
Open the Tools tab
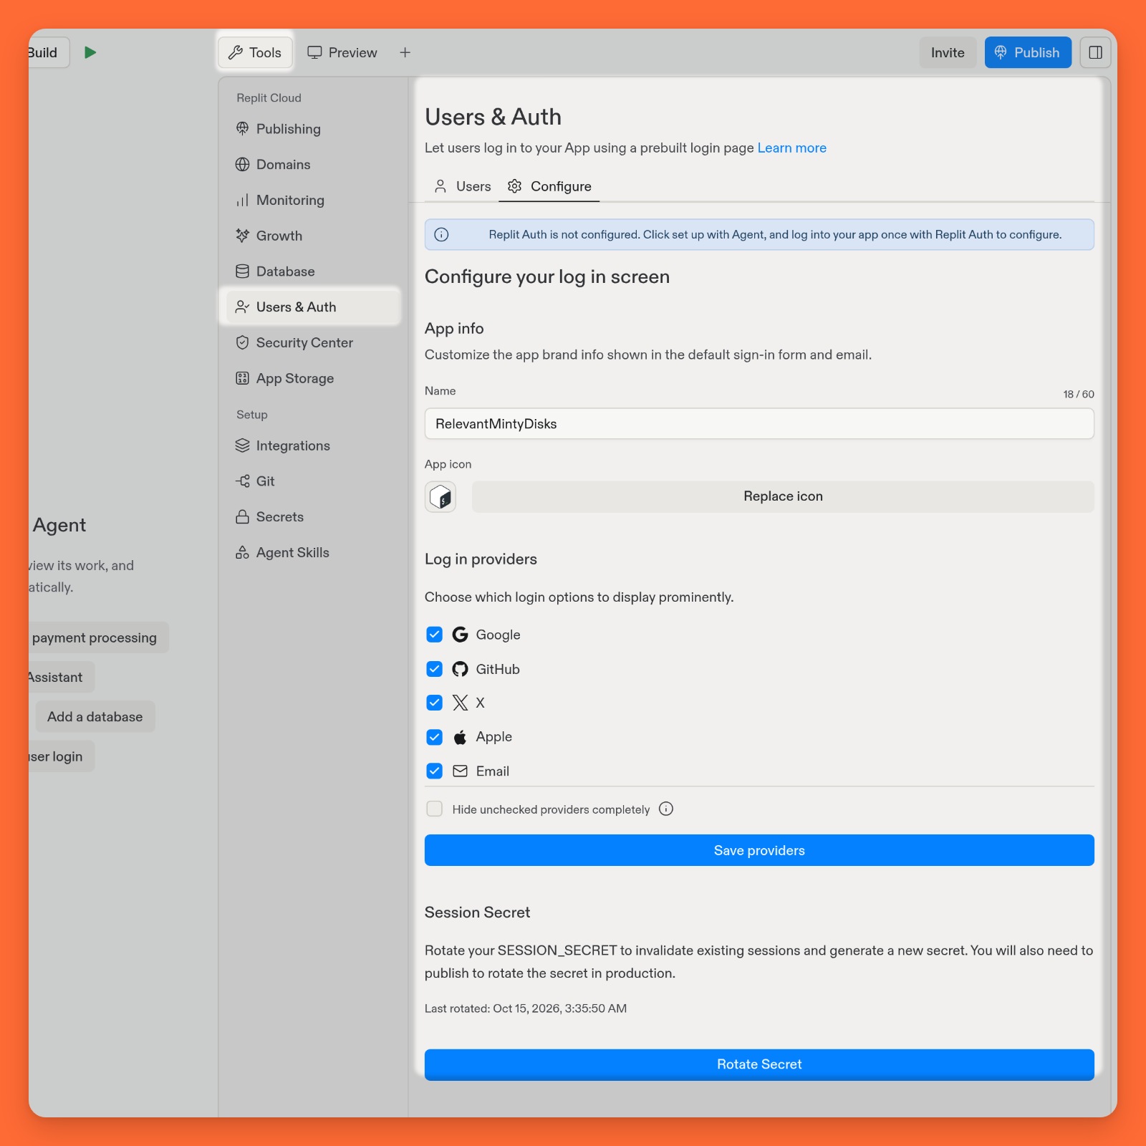(255, 53)
